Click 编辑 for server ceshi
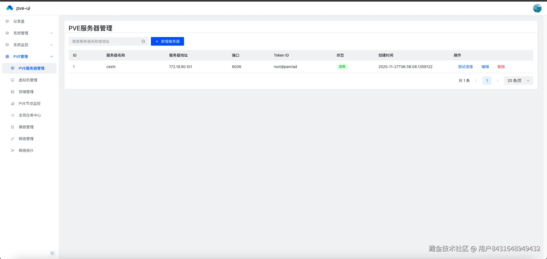Screen dimensions: 547x259 click(x=485, y=67)
